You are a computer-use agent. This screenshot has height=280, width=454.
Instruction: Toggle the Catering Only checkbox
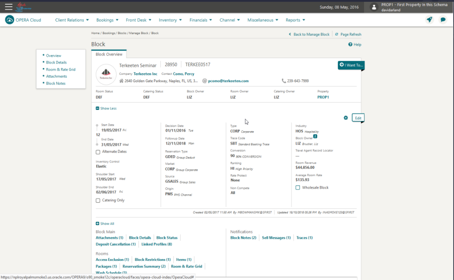tap(98, 201)
